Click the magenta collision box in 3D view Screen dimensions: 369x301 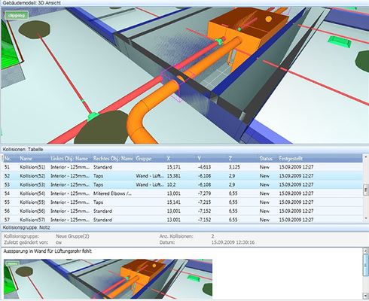pos(178,82)
